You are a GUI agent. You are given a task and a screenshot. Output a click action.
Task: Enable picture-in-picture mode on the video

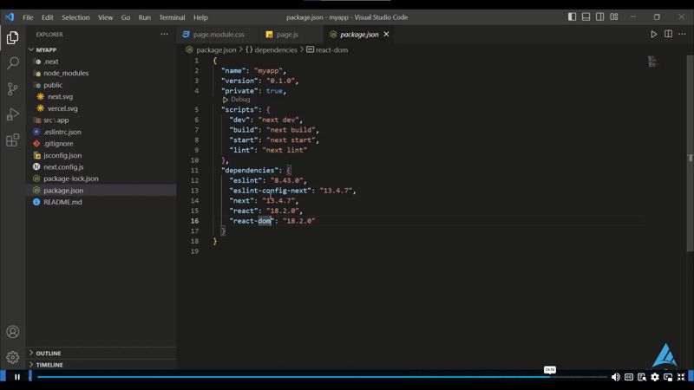(668, 377)
